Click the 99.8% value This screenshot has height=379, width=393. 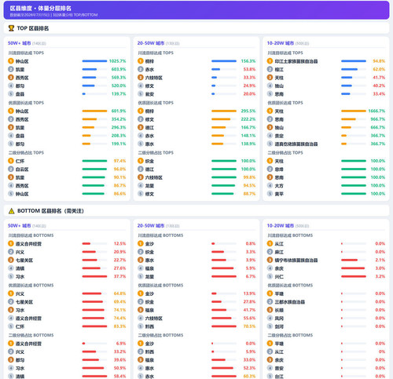[x=249, y=177]
